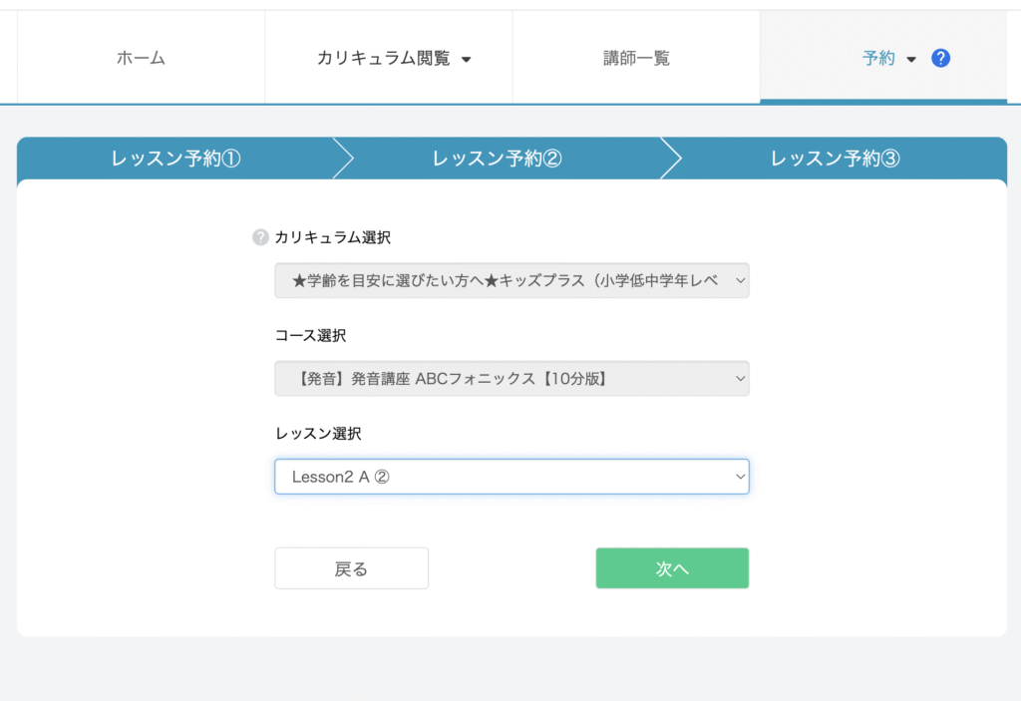Viewport: 1021px width, 701px height.
Task: Click the chevron arrow in the Lesson2 A ② box
Action: click(739, 477)
